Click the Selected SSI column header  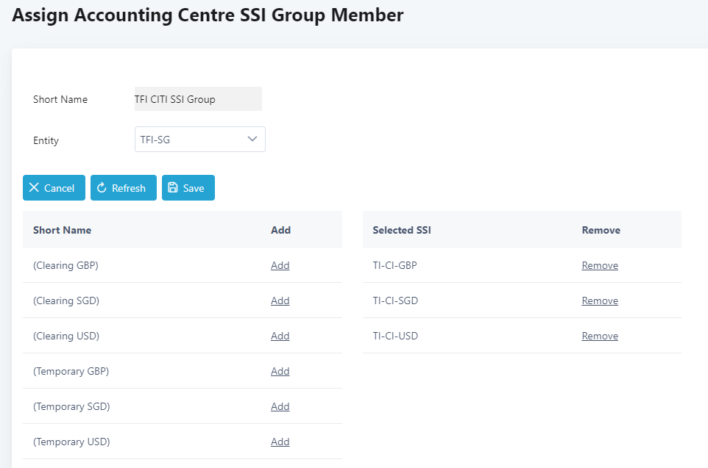pyautogui.click(x=401, y=230)
